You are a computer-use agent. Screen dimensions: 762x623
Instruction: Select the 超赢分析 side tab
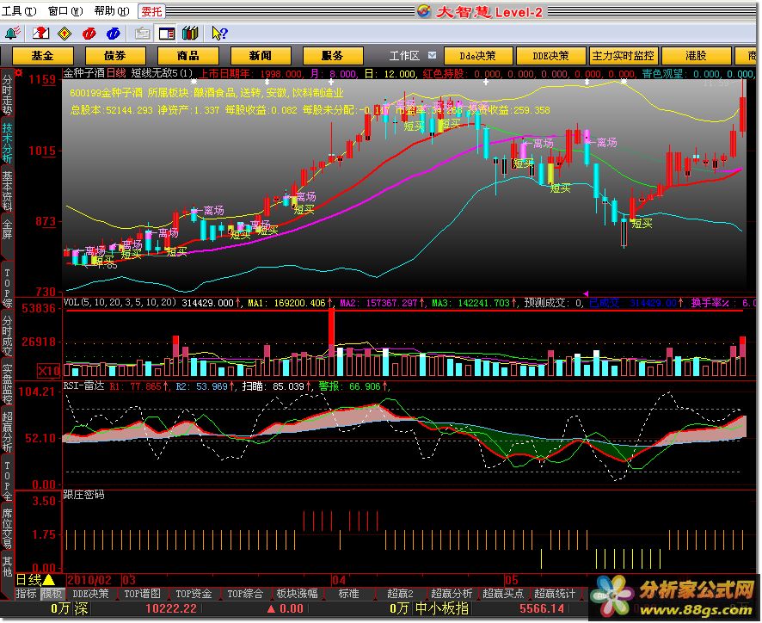click(7, 432)
